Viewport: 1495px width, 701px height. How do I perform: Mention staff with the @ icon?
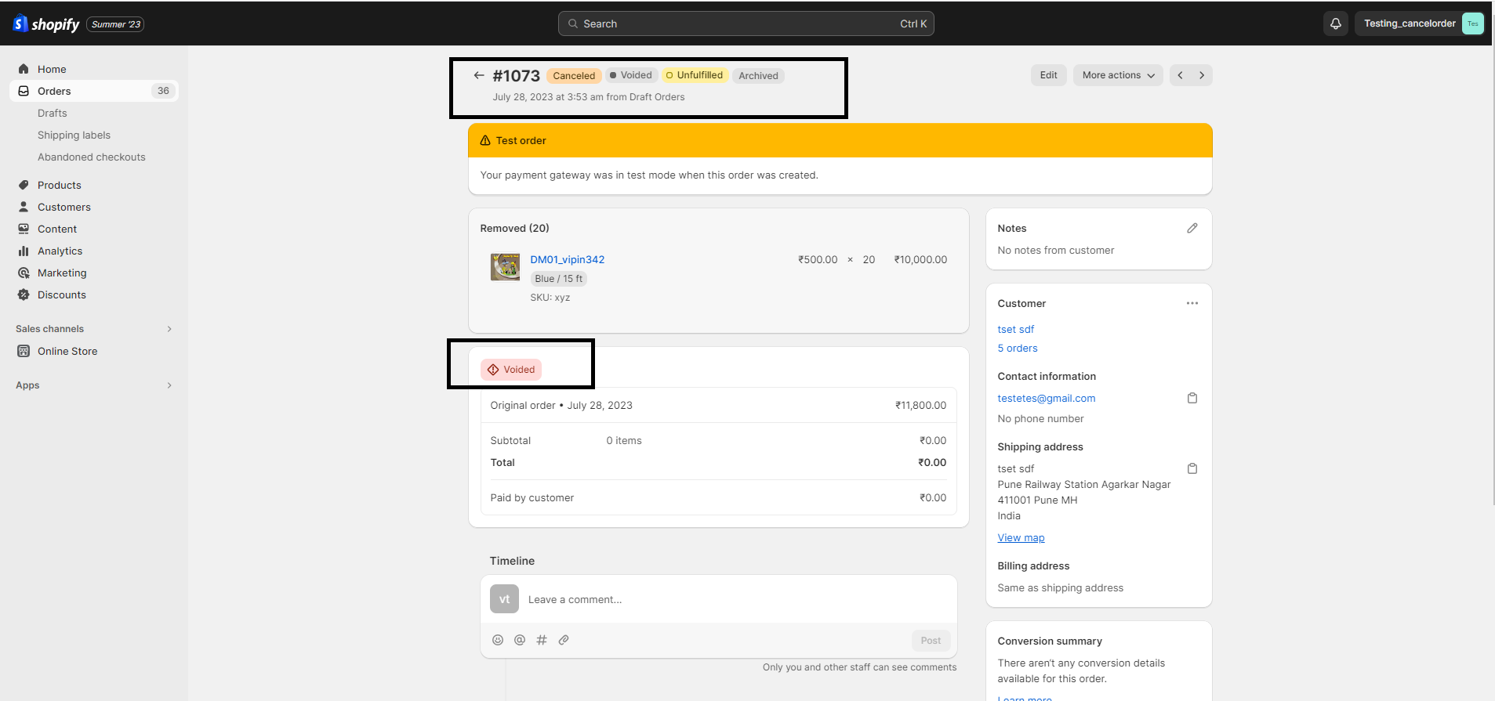[x=520, y=640]
